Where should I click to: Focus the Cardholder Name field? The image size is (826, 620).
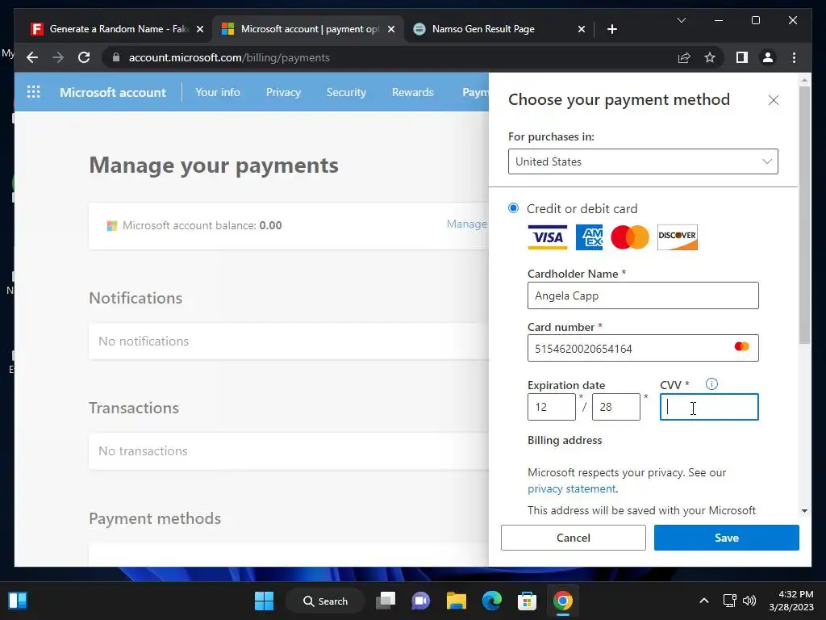pos(643,295)
